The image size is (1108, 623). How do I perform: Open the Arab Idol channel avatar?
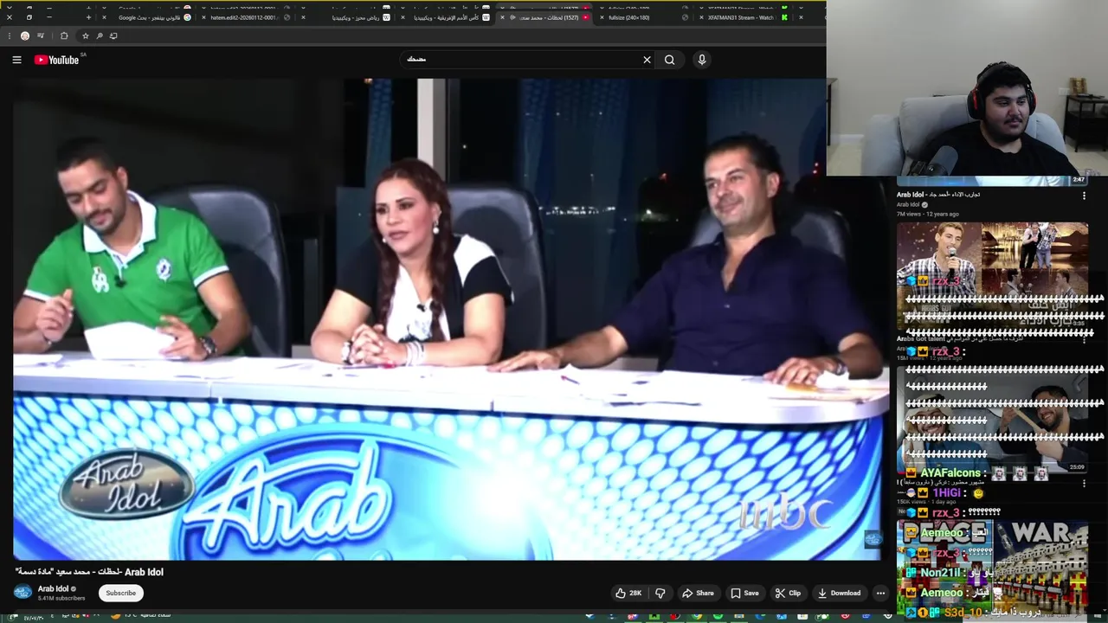pyautogui.click(x=23, y=592)
